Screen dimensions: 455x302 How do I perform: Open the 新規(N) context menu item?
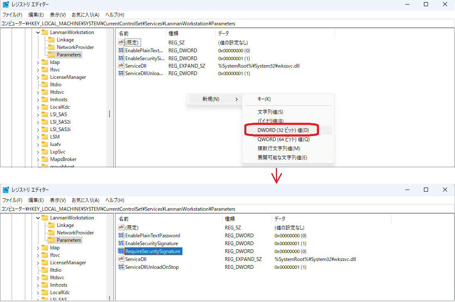click(x=211, y=99)
